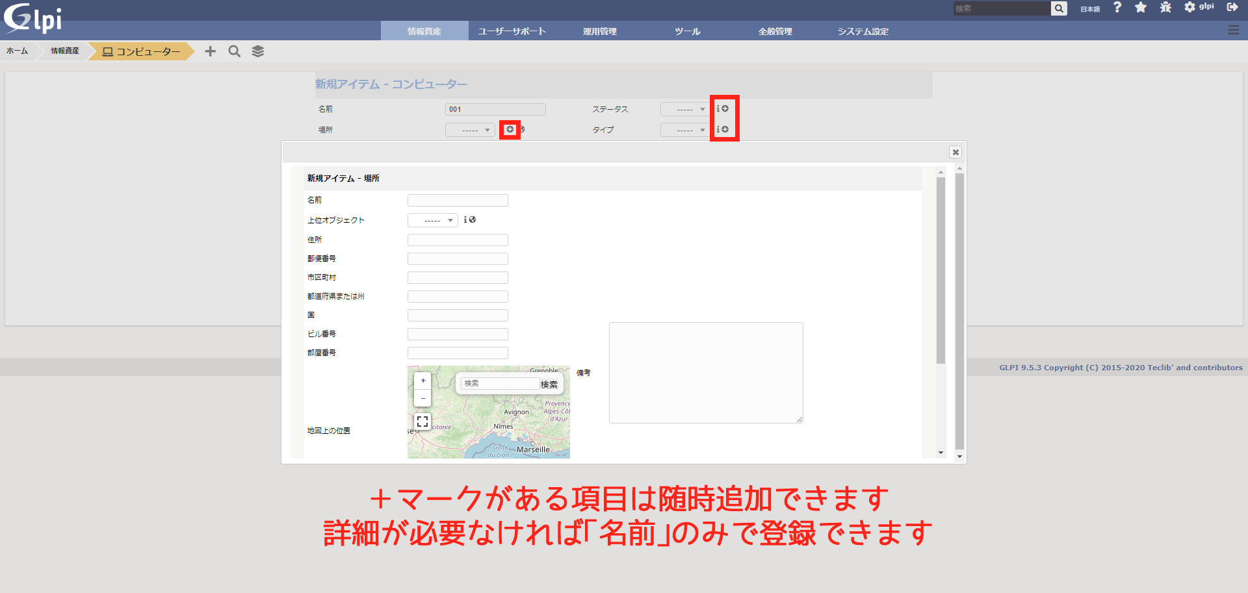Viewport: 1248px width, 593px height.
Task: Click the add icon next to タイプ
Action: (725, 130)
